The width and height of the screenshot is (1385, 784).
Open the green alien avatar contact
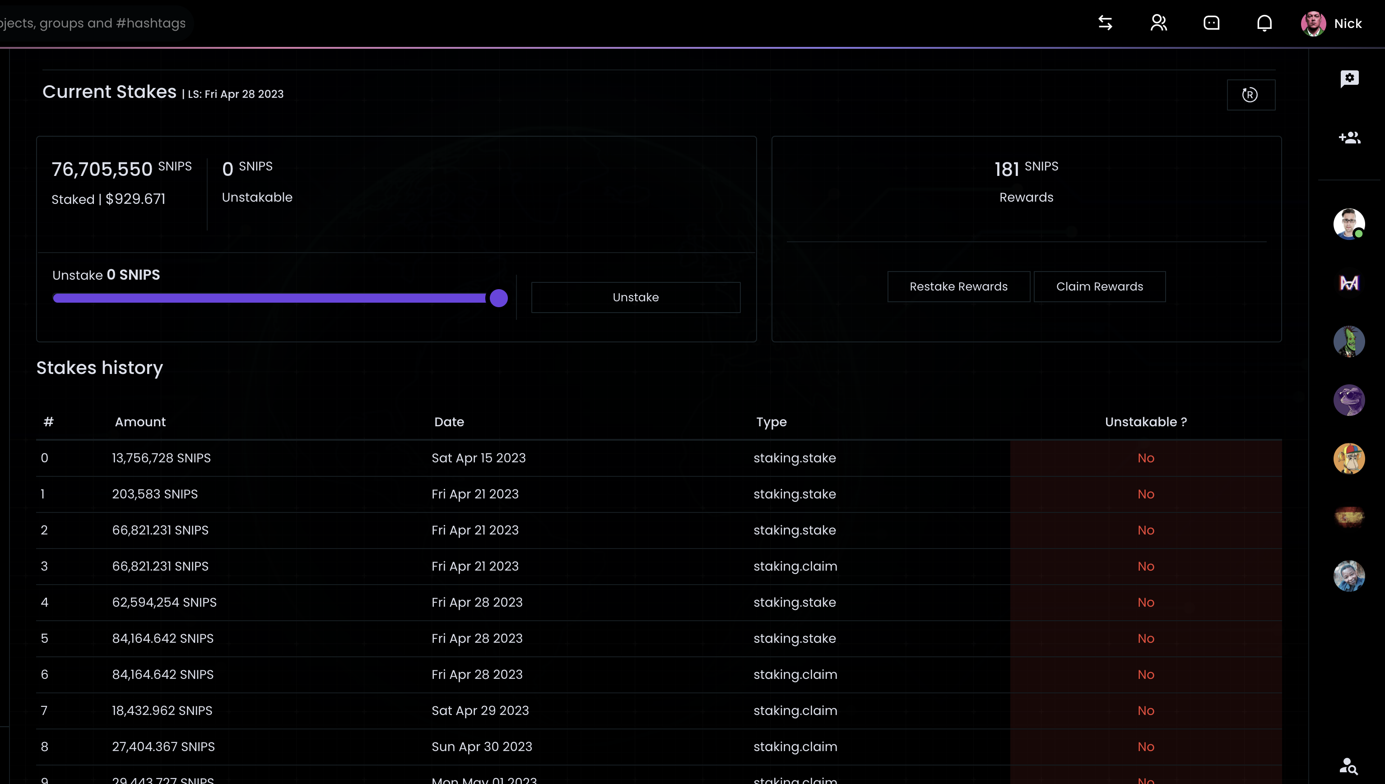click(x=1349, y=341)
